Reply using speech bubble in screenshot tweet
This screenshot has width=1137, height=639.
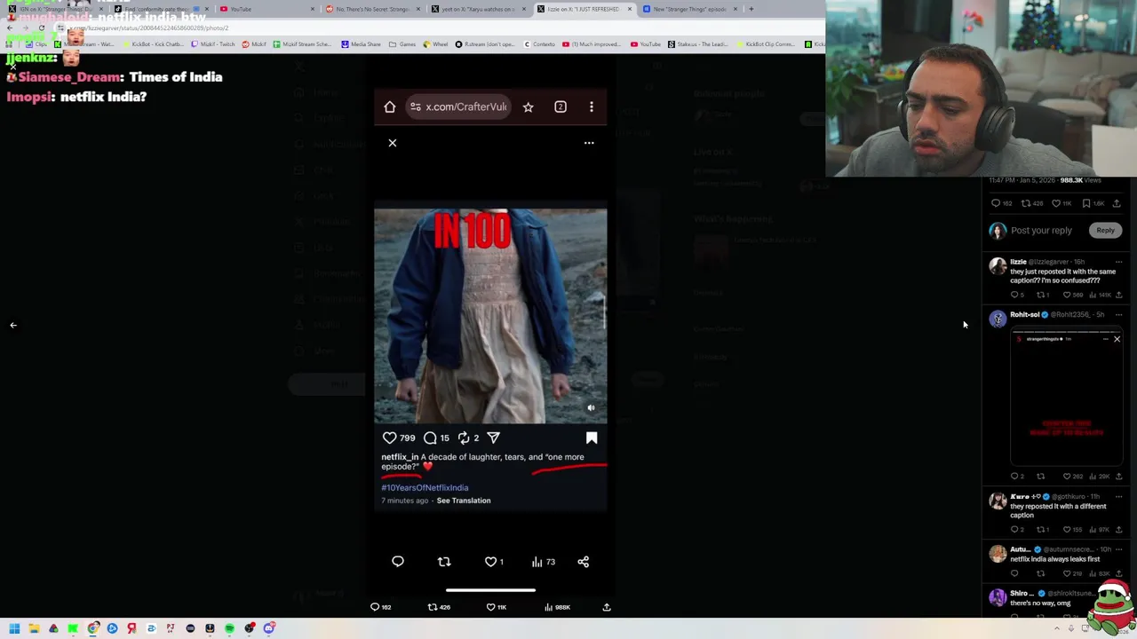click(398, 562)
